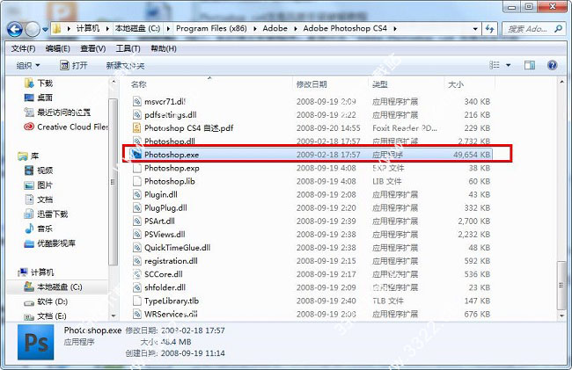This screenshot has height=370, width=572.
Task: Click the 打开 toolbar button
Action: 73,66
